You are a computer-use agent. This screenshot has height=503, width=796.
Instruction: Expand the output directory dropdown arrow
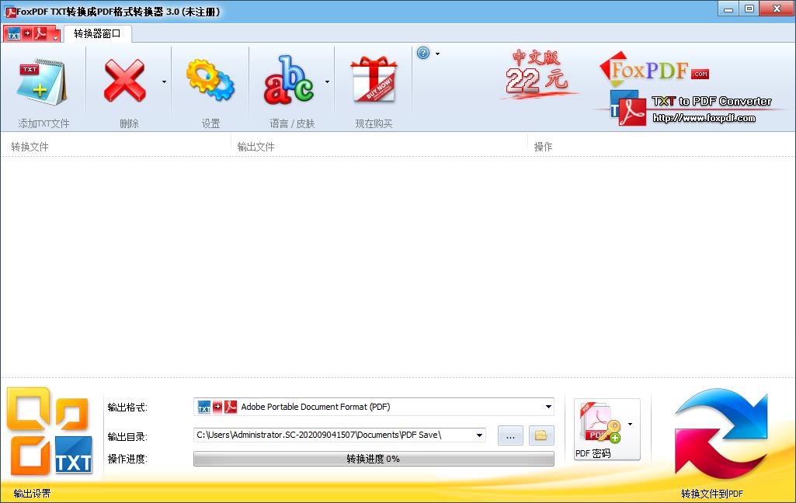click(x=479, y=435)
